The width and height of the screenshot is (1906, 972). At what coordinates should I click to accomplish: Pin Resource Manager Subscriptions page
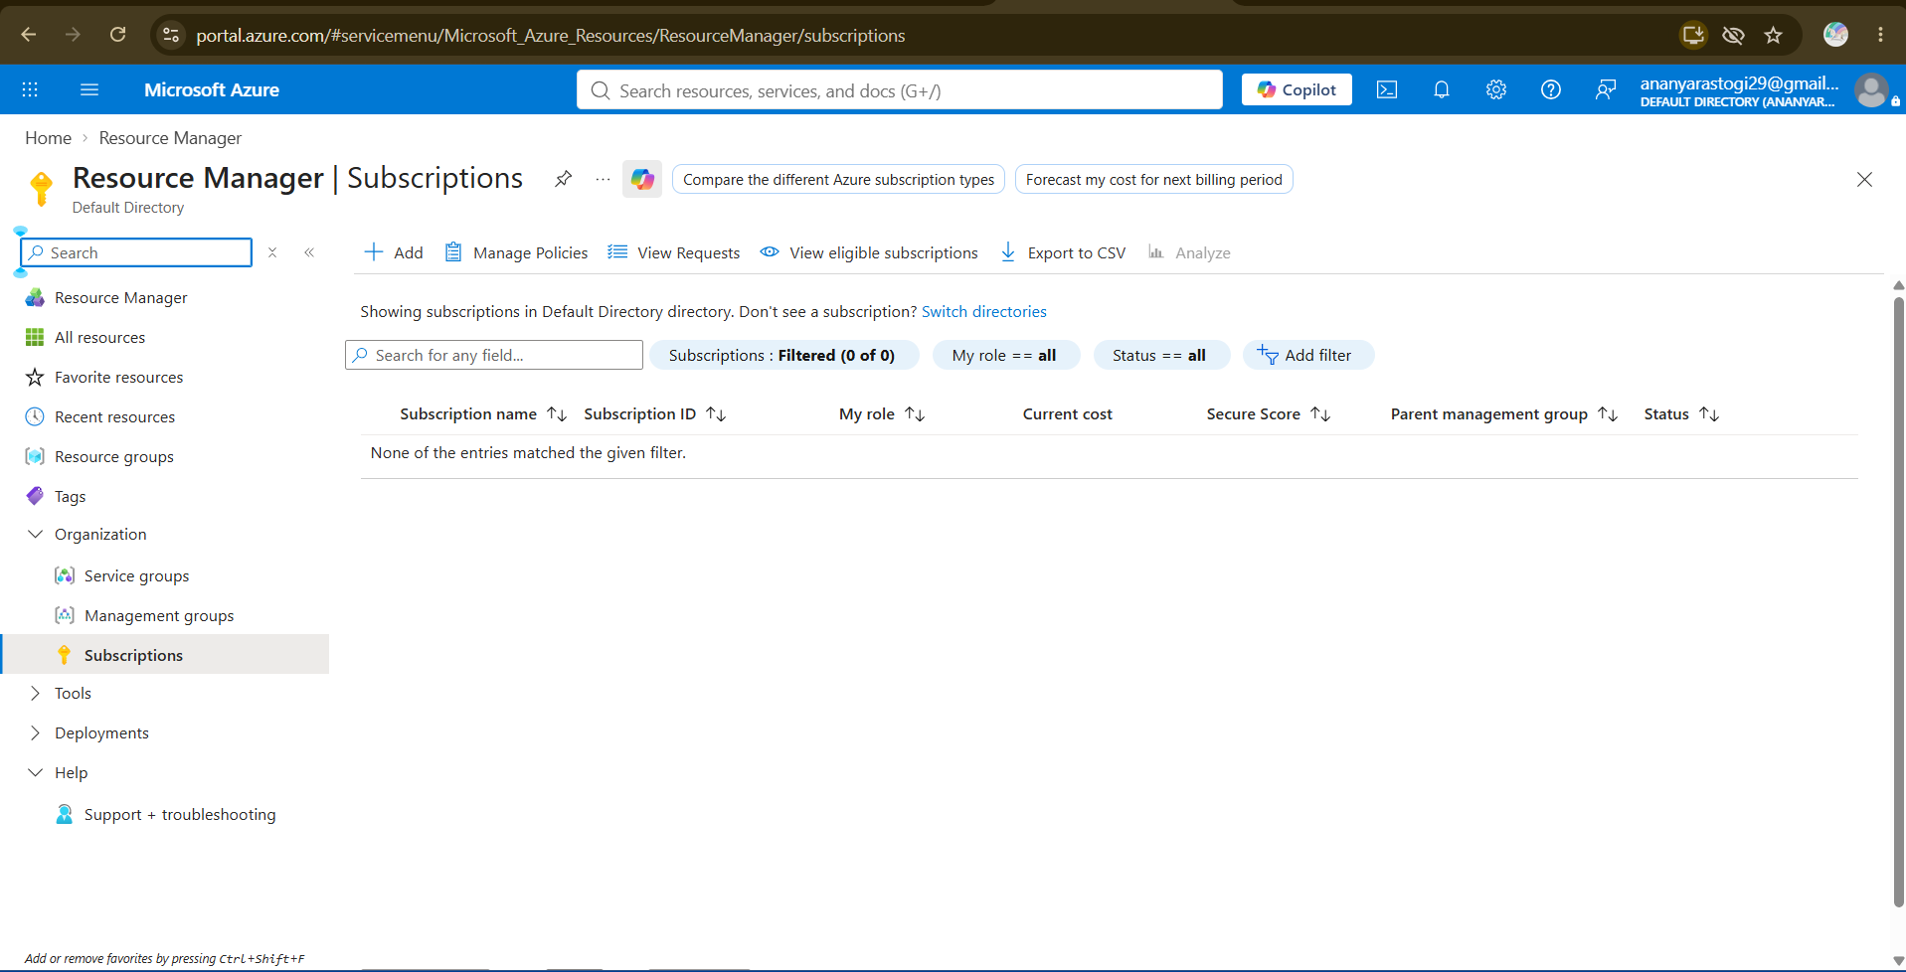[x=563, y=179]
